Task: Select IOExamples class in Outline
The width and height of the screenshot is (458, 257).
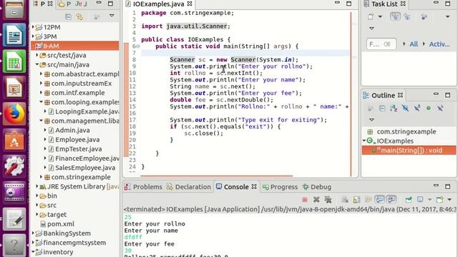Action: tap(395, 141)
